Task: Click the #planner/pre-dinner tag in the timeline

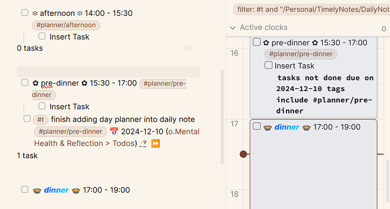Action: pyautogui.click(x=301, y=54)
